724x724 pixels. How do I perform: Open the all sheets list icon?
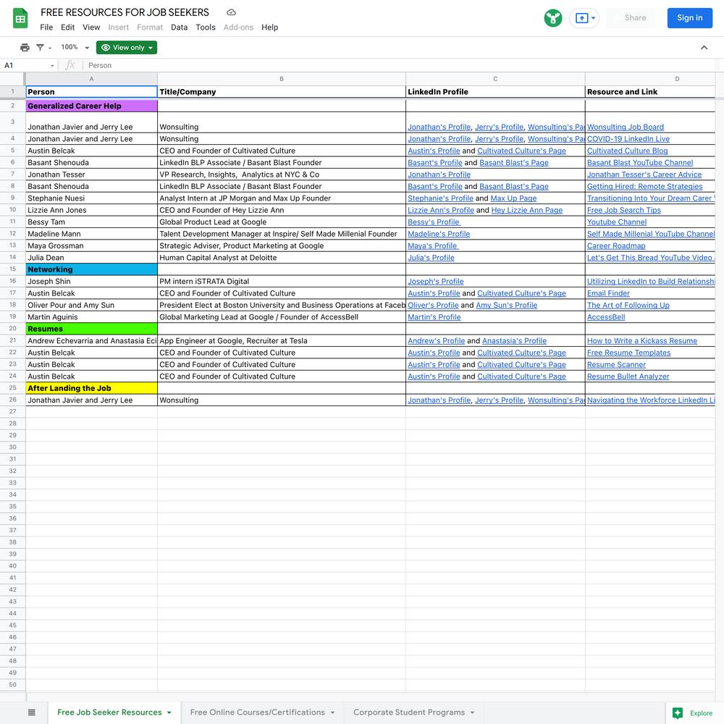click(x=31, y=712)
